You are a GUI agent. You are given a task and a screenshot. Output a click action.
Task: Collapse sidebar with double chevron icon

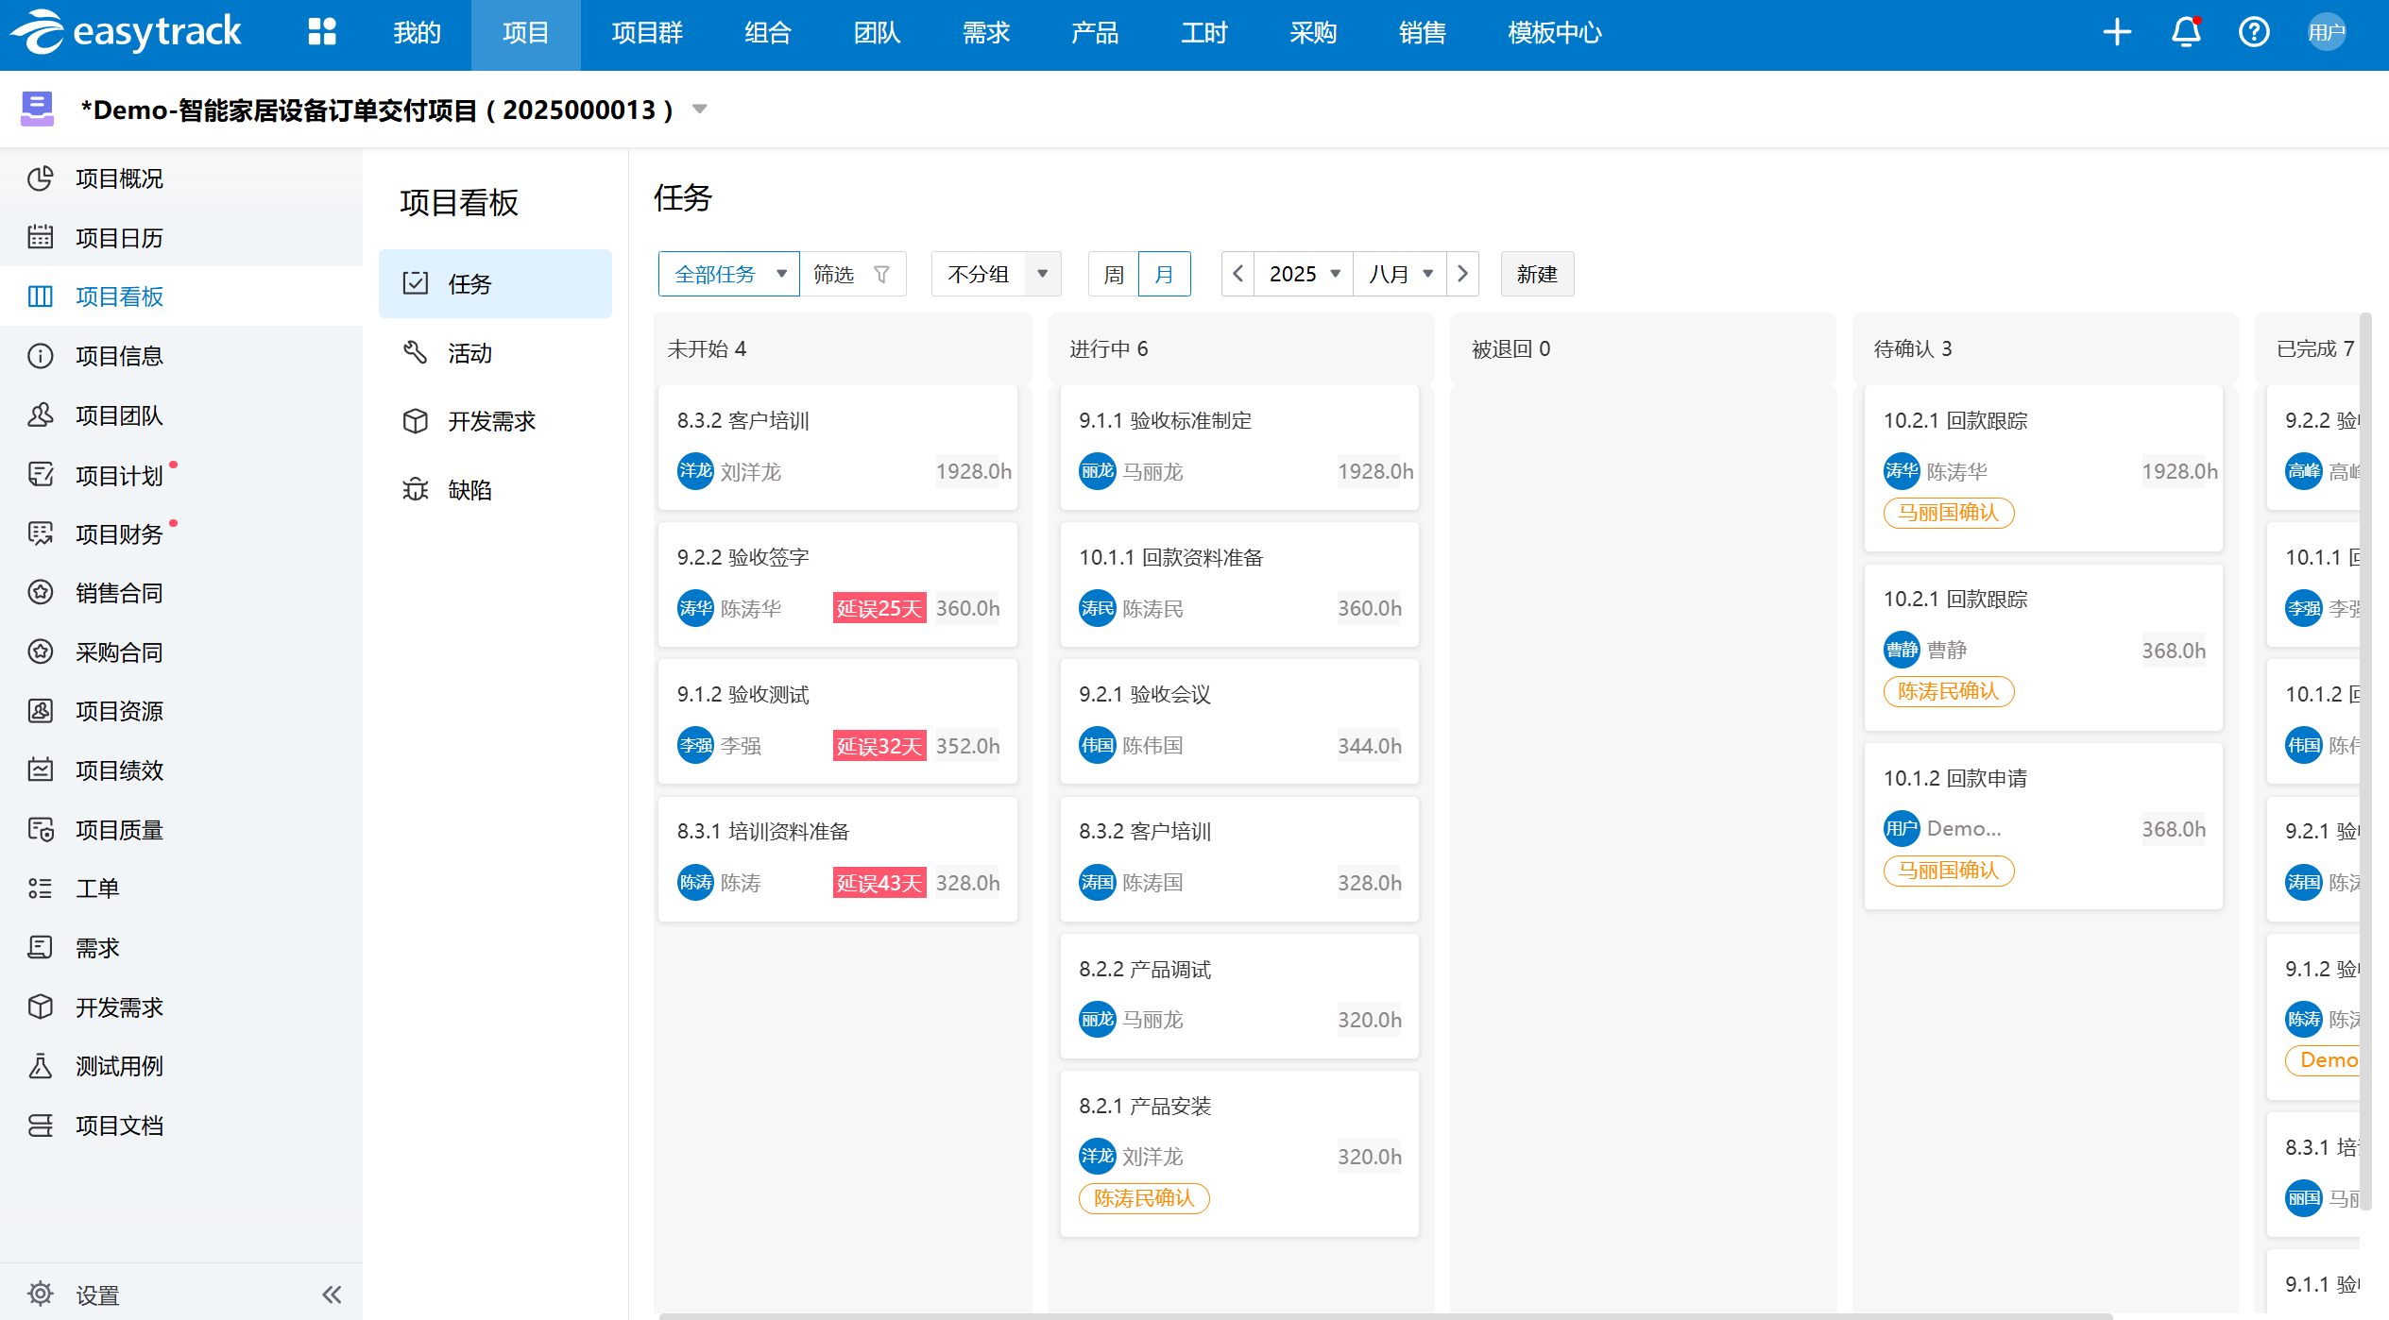pos(332,1295)
